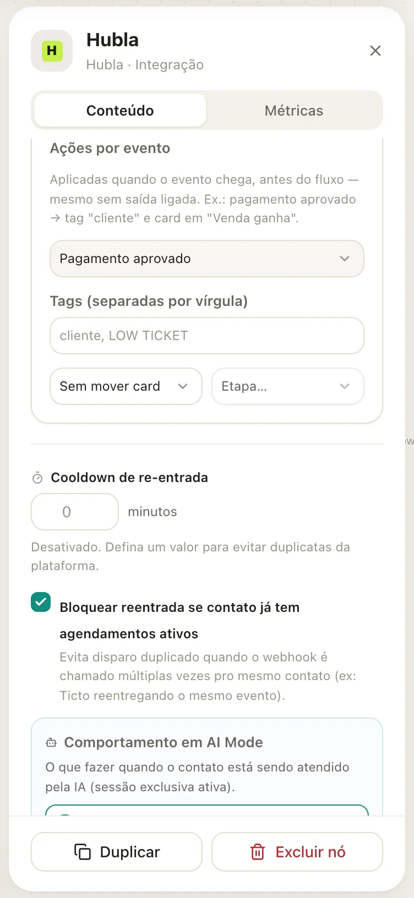Open the Sem mover card dropdown
The image size is (414, 898).
pos(126,386)
